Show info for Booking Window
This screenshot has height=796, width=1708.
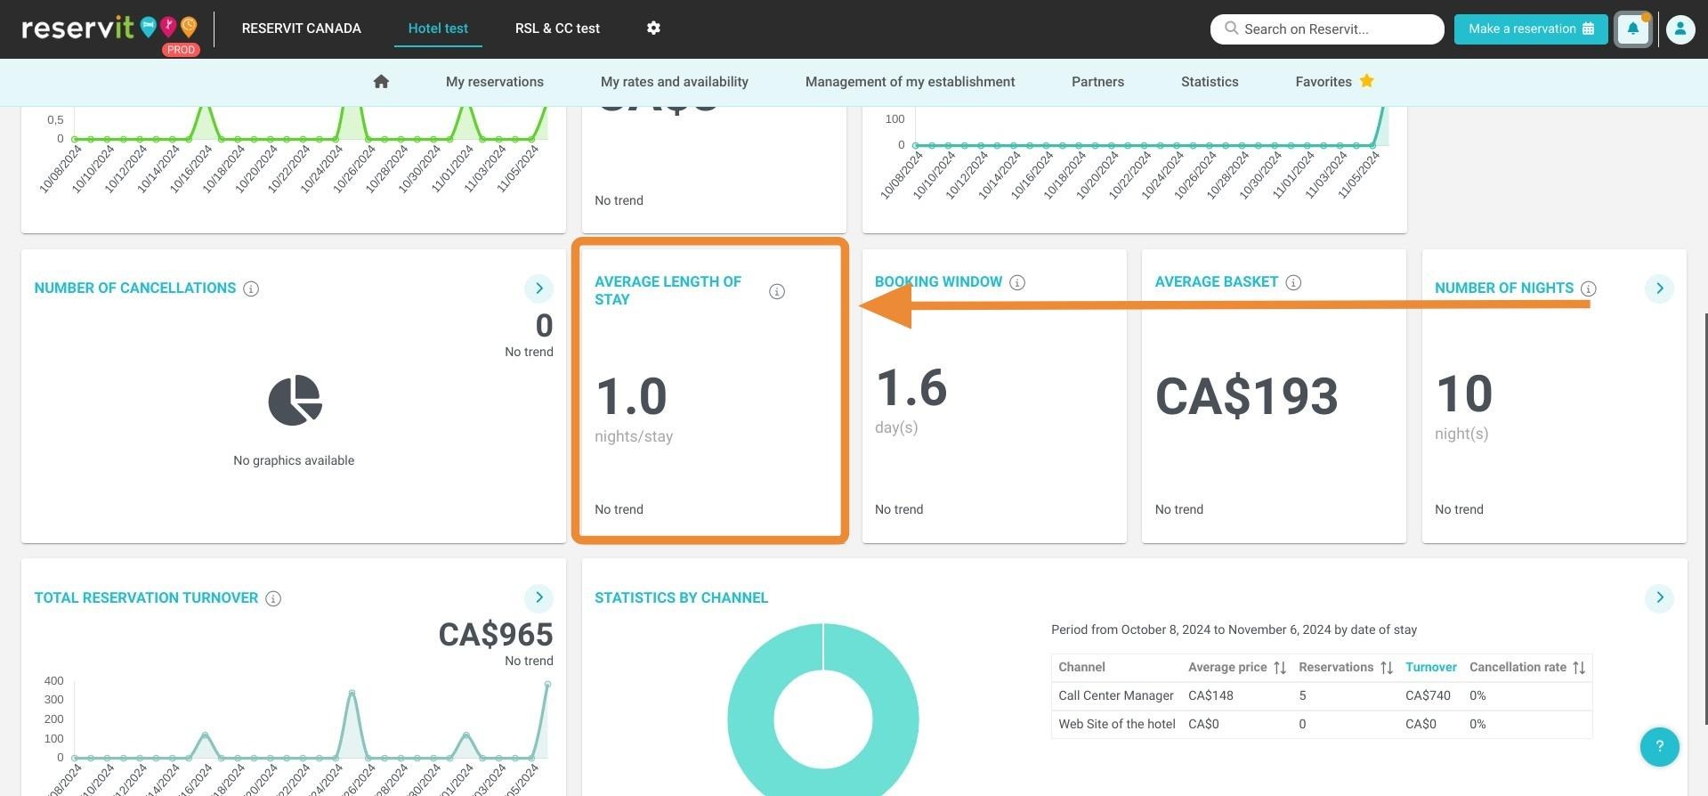[x=1017, y=282]
